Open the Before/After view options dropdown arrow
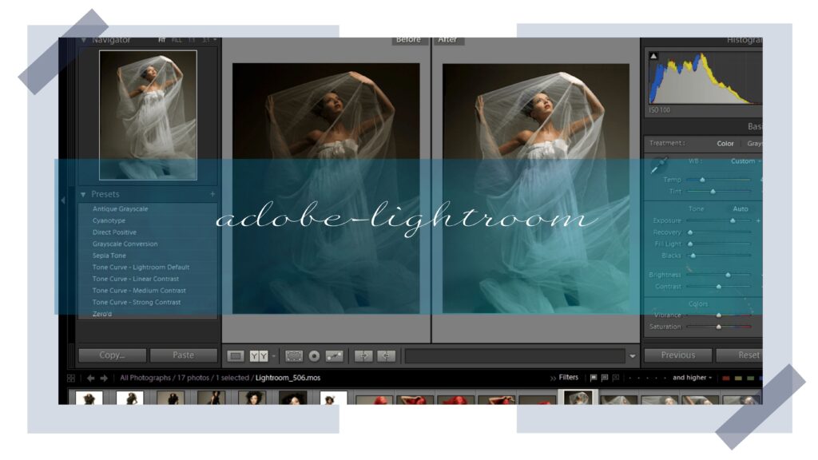 pyautogui.click(x=274, y=356)
